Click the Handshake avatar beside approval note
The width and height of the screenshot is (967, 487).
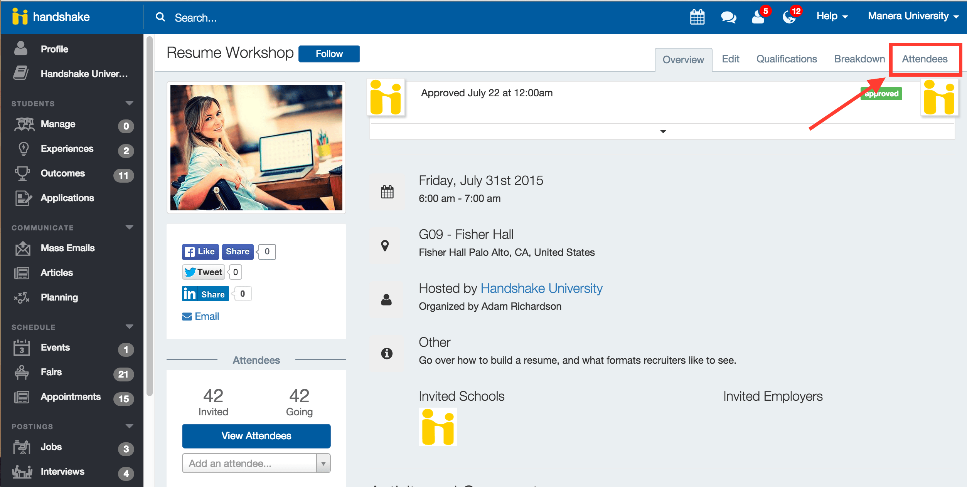click(386, 97)
